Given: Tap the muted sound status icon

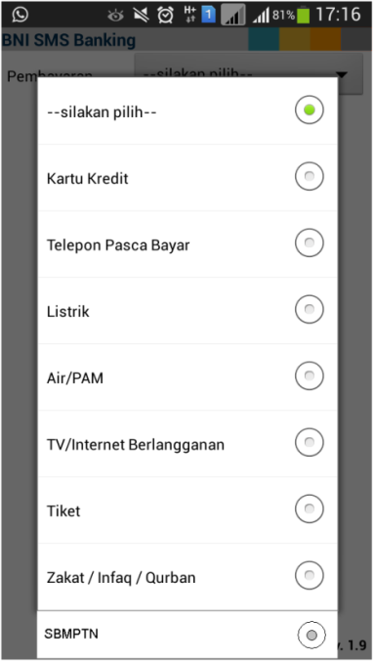Looking at the screenshot, I should pyautogui.click(x=141, y=16).
